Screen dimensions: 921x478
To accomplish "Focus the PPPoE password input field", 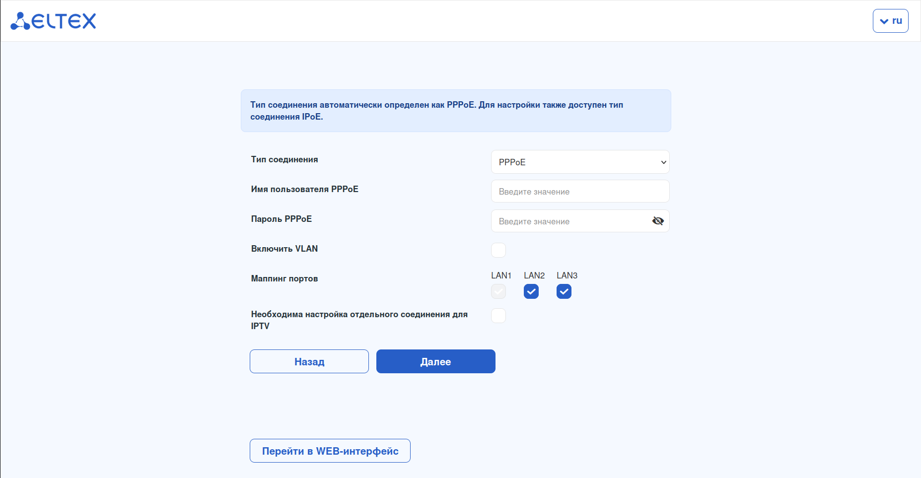I will [571, 221].
